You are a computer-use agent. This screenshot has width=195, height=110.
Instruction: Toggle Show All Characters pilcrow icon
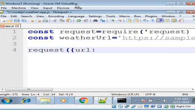click(153, 20)
